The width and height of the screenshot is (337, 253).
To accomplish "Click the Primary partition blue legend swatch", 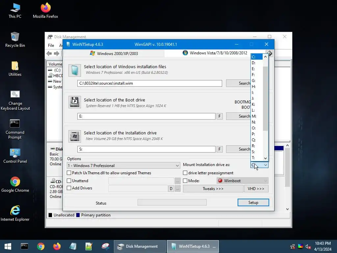I will [78, 215].
